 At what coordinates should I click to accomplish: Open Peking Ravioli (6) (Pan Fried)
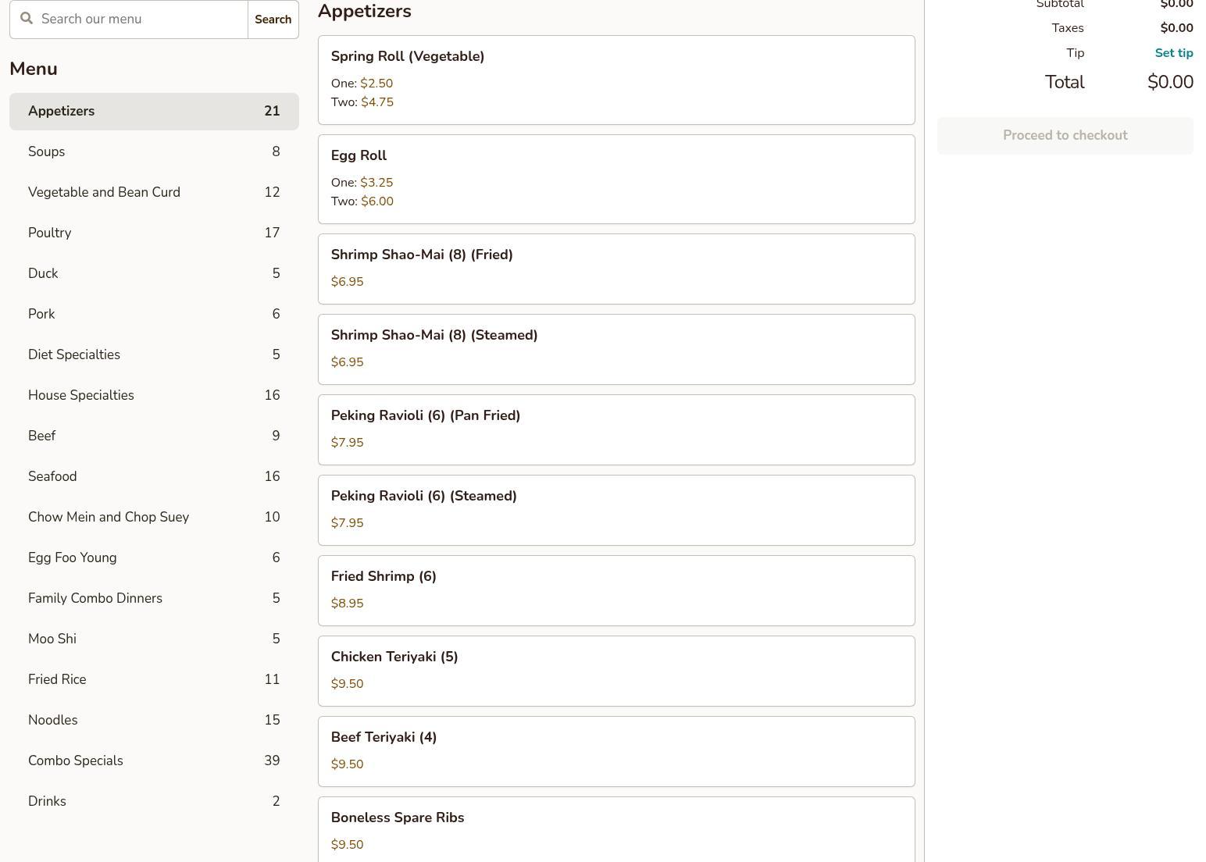point(616,429)
